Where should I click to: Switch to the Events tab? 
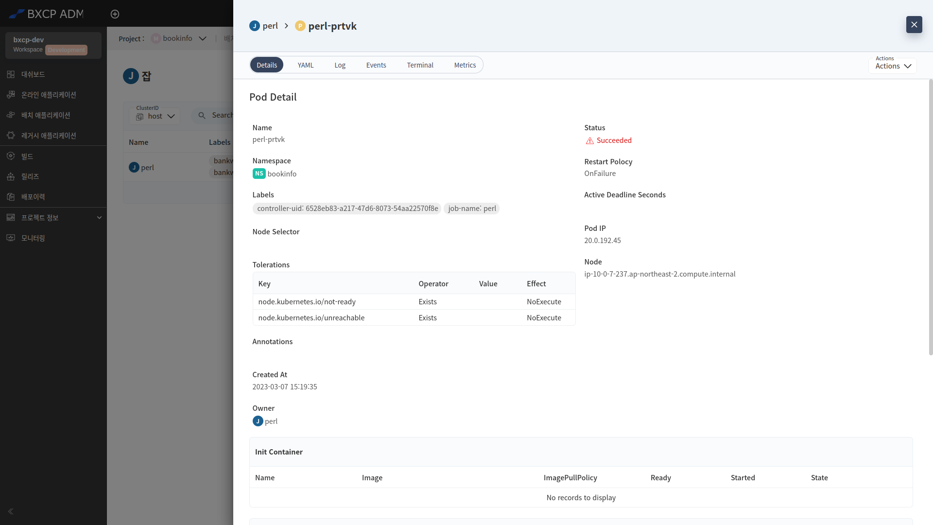pyautogui.click(x=376, y=65)
